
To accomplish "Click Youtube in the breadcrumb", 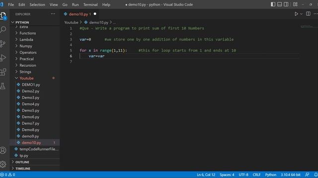I will pyautogui.click(x=71, y=22).
